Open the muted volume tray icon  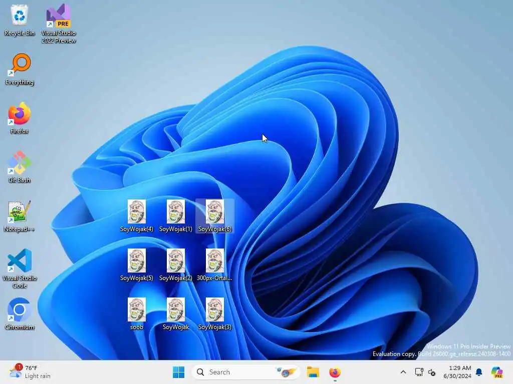tap(432, 372)
